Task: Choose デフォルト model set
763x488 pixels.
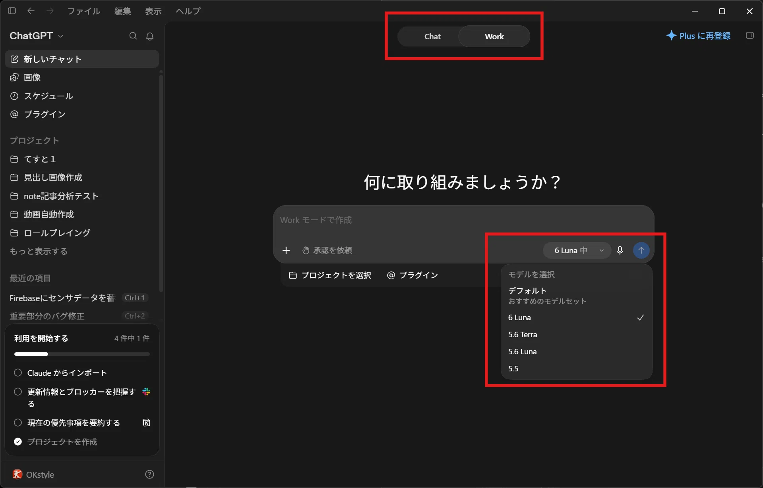Action: pos(576,296)
